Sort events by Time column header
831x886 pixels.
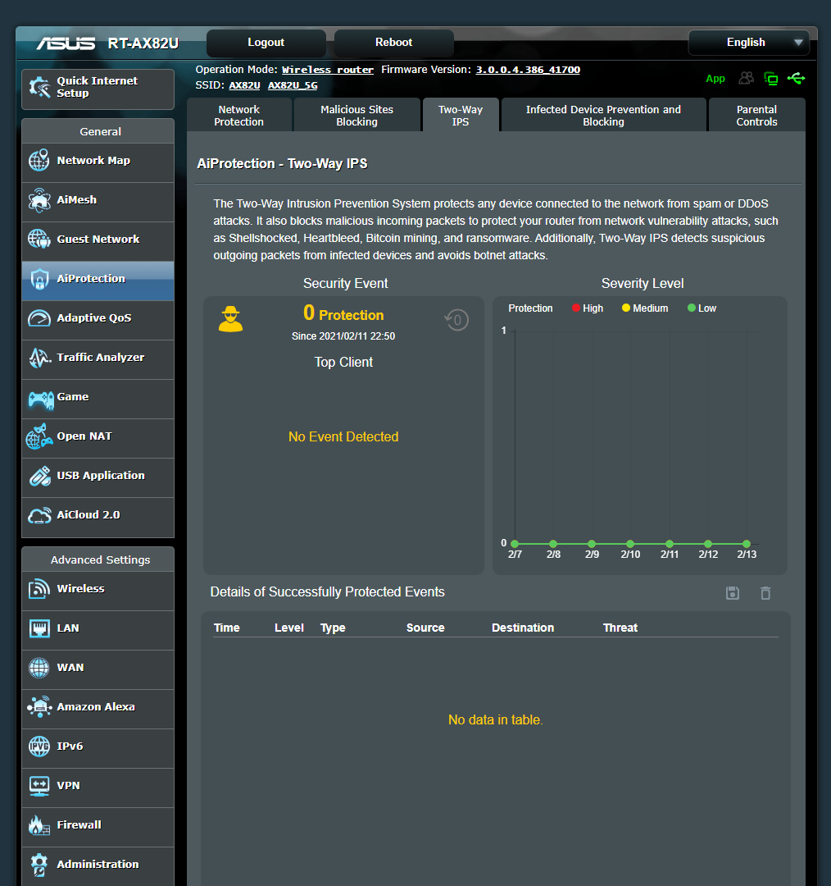pyautogui.click(x=226, y=628)
